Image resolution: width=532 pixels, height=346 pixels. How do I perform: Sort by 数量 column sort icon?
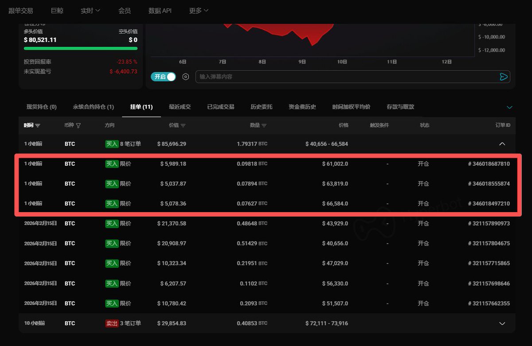(x=264, y=125)
